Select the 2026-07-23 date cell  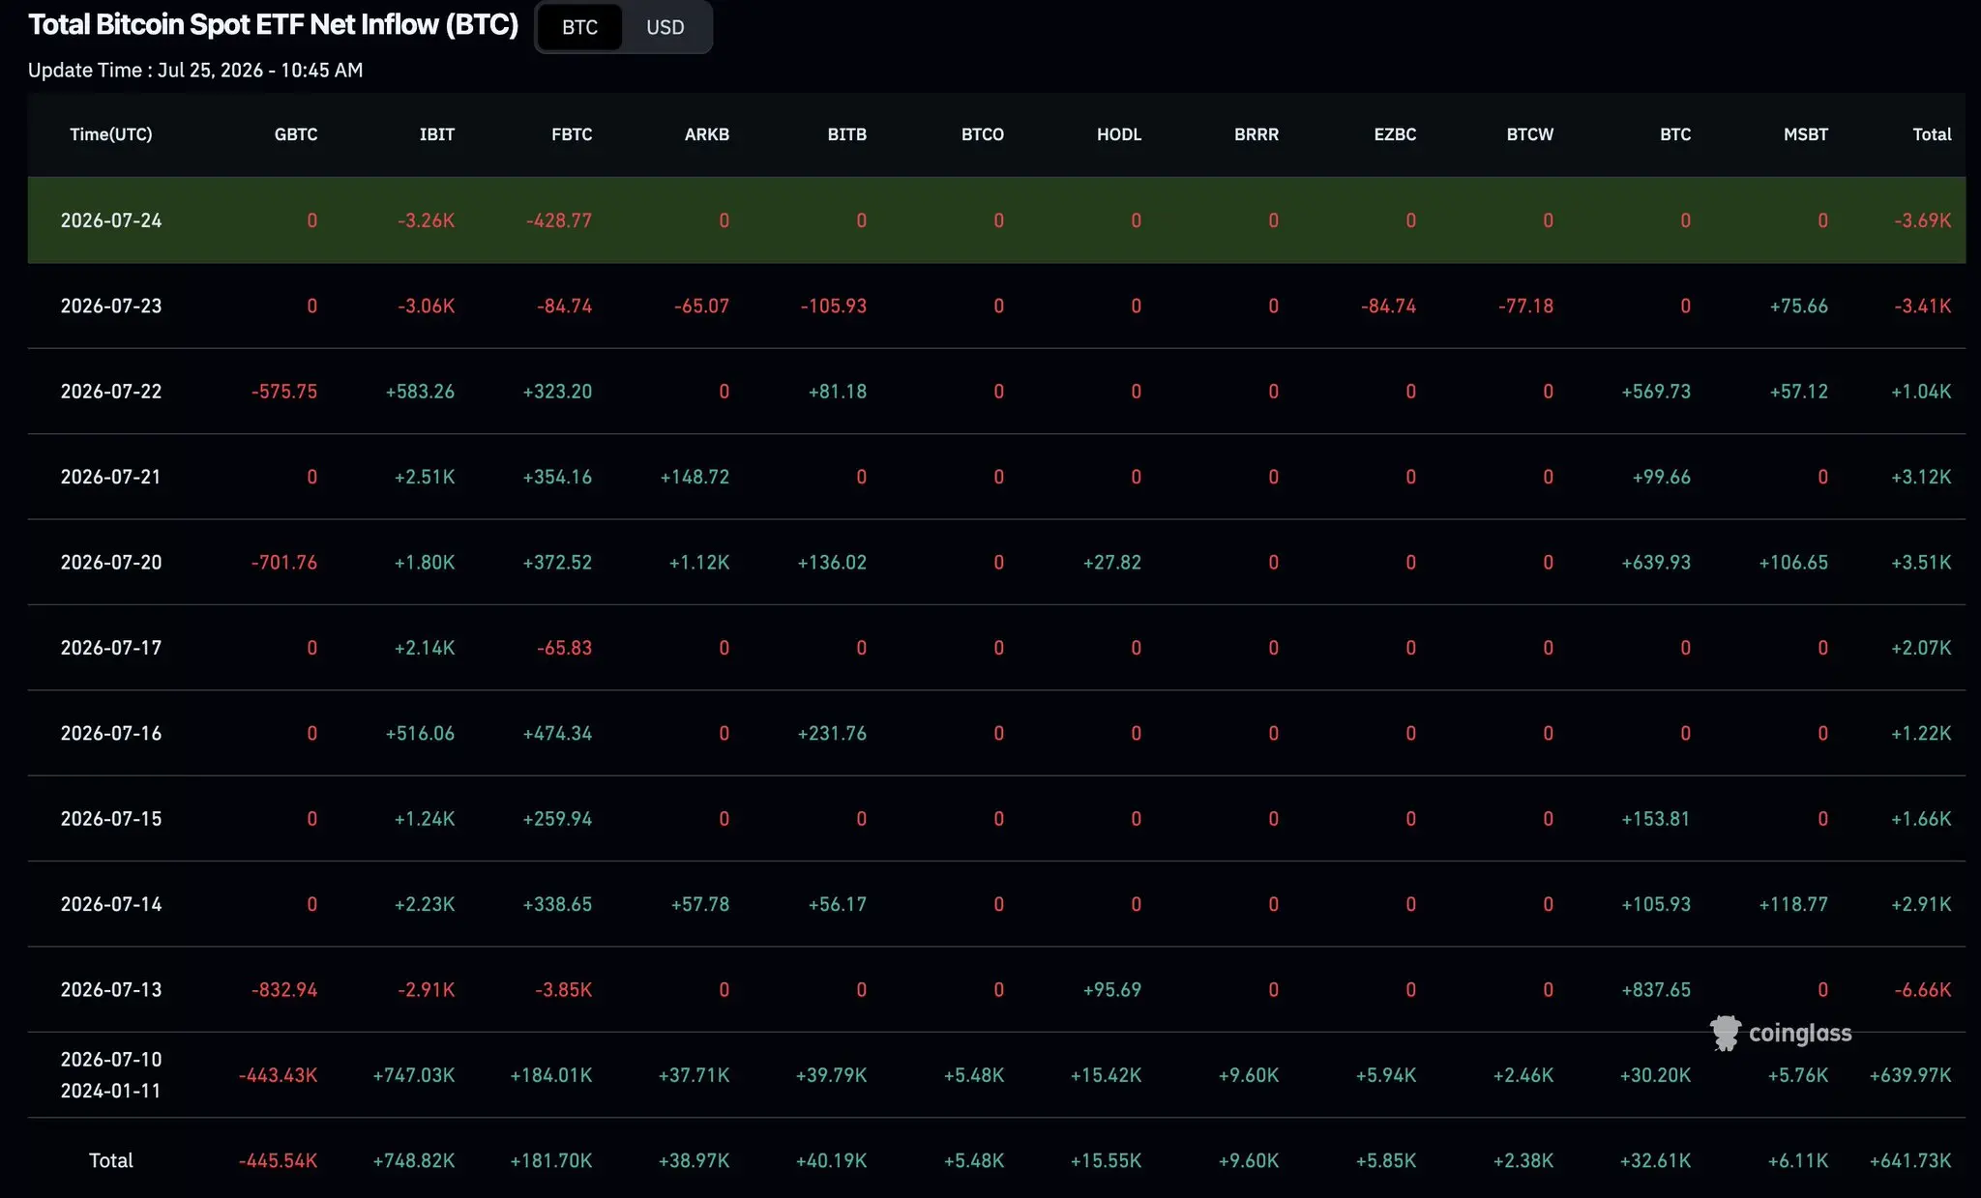[111, 306]
